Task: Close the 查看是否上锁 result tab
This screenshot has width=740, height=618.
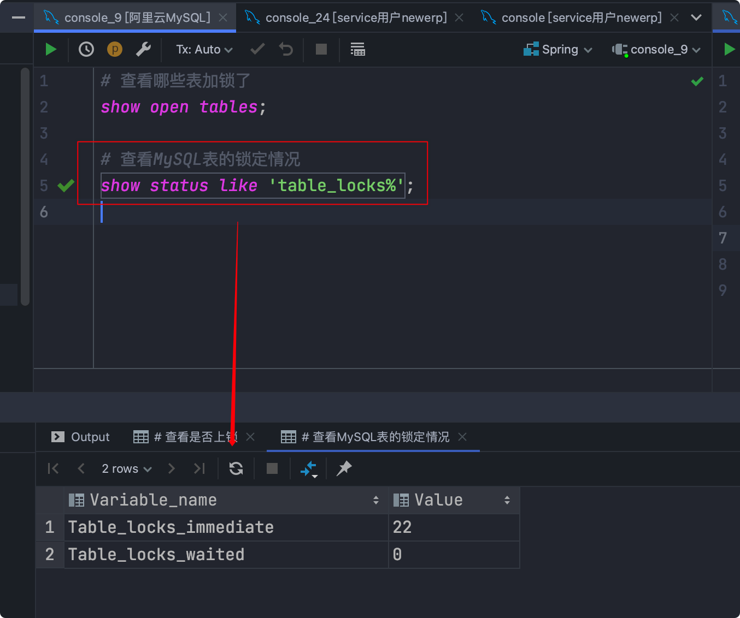Action: (x=250, y=437)
